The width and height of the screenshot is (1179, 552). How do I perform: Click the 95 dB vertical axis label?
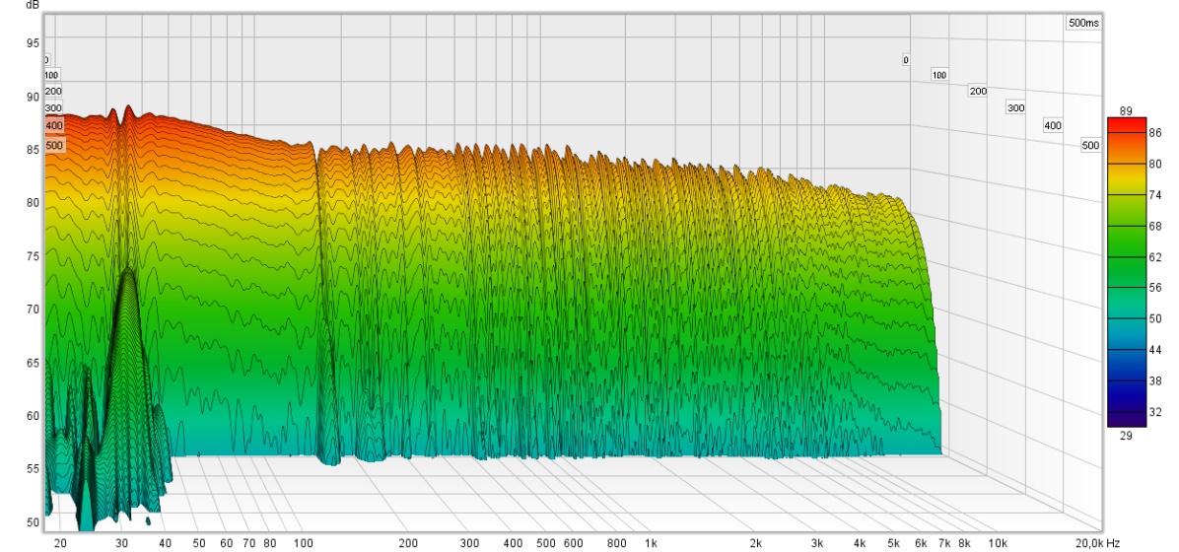point(34,42)
